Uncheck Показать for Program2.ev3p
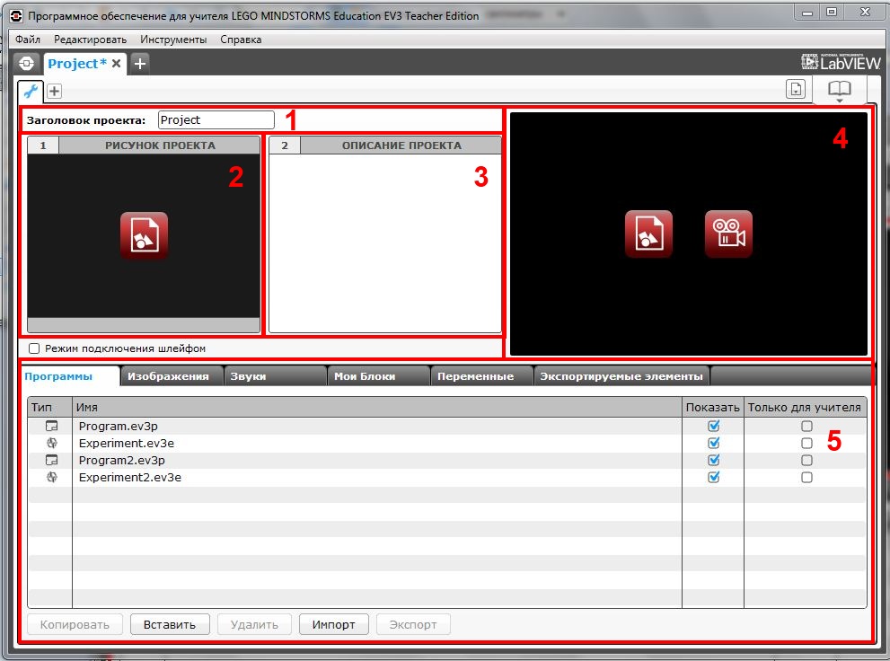This screenshot has width=890, height=661. pos(713,460)
